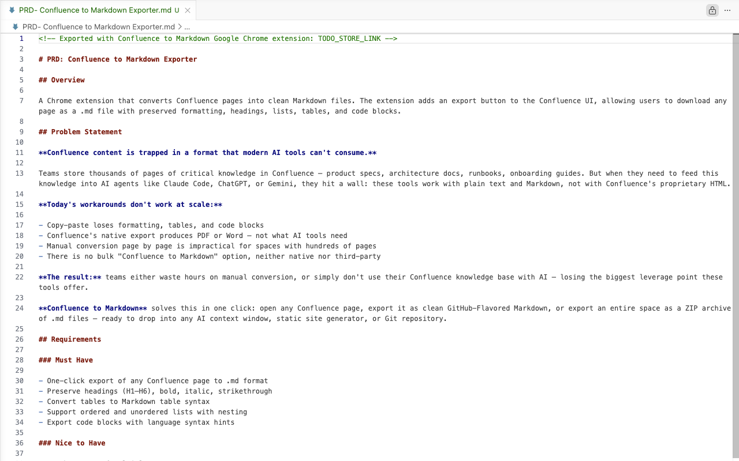Image resolution: width=739 pixels, height=461 pixels.
Task: Close the PRD- Confluence to Markdown Exporter.md tab
Action: pyautogui.click(x=188, y=10)
